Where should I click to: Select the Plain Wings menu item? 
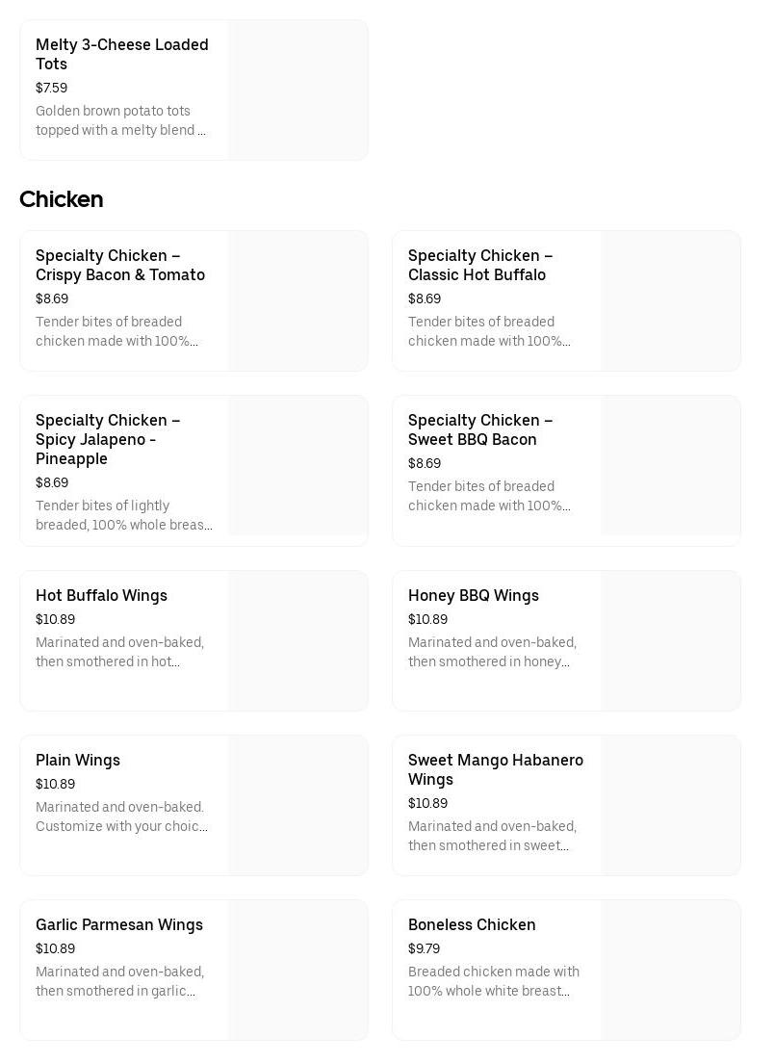78,761
